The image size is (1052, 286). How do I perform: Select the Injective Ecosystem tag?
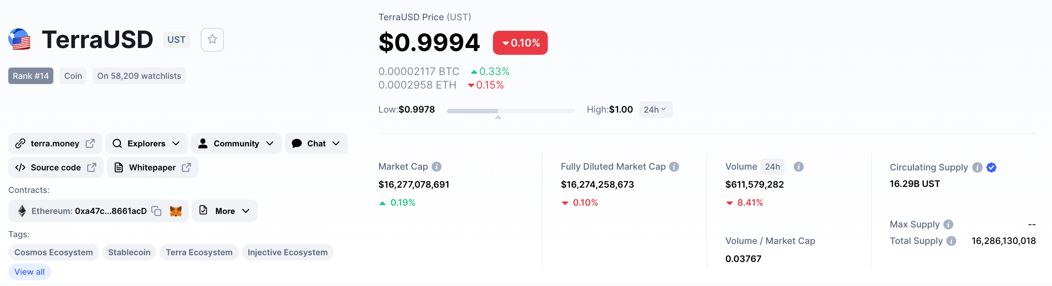pyautogui.click(x=287, y=252)
